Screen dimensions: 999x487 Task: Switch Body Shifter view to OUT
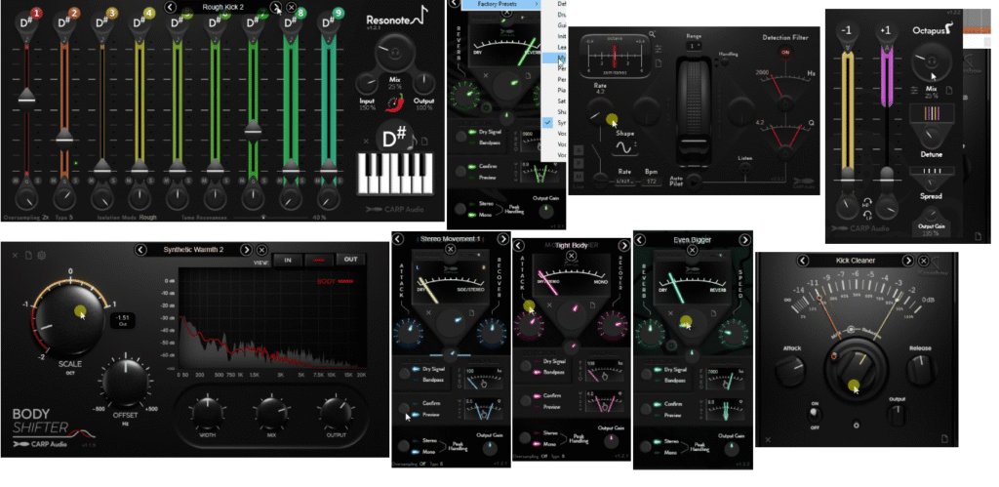(351, 260)
